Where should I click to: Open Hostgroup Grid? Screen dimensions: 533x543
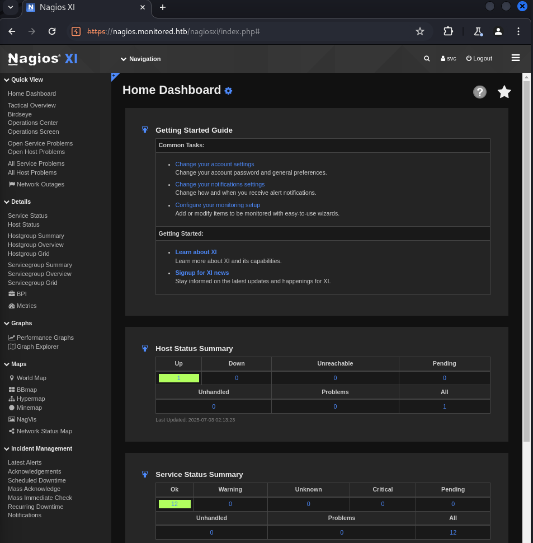tap(29, 254)
